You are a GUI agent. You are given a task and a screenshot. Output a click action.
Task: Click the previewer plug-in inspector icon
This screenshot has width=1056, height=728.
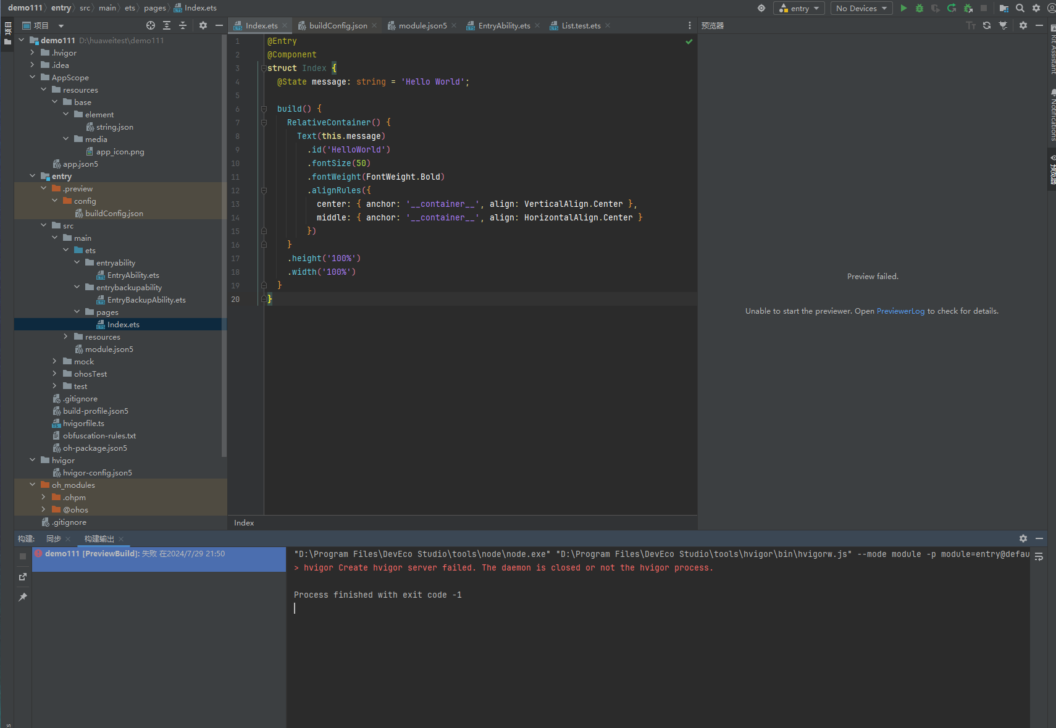(1003, 25)
